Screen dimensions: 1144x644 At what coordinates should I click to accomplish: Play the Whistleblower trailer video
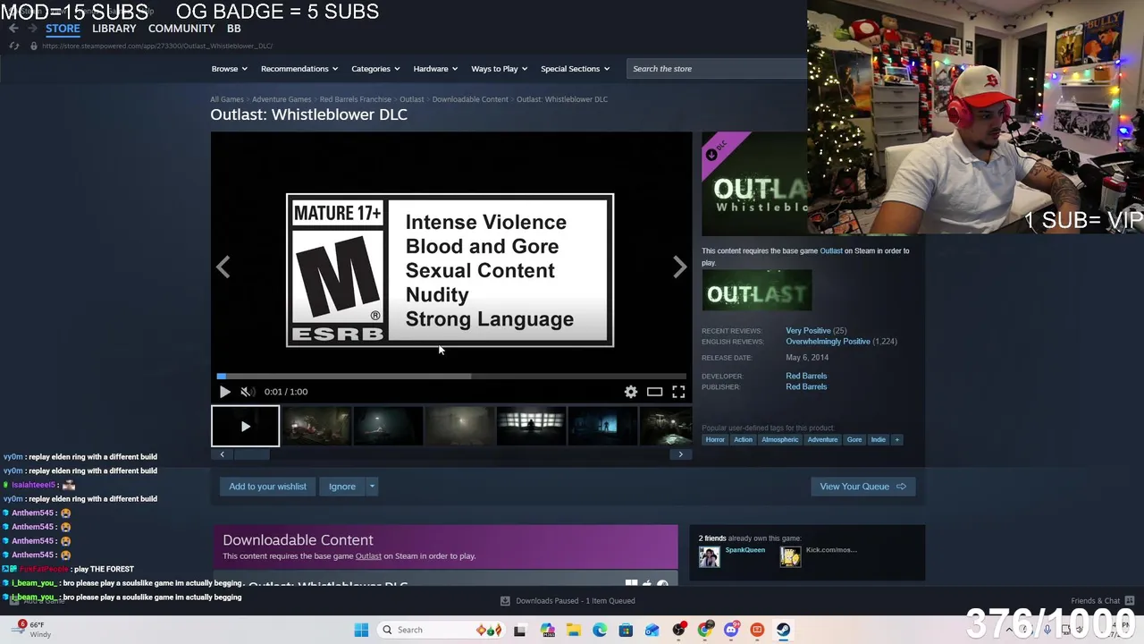point(224,392)
